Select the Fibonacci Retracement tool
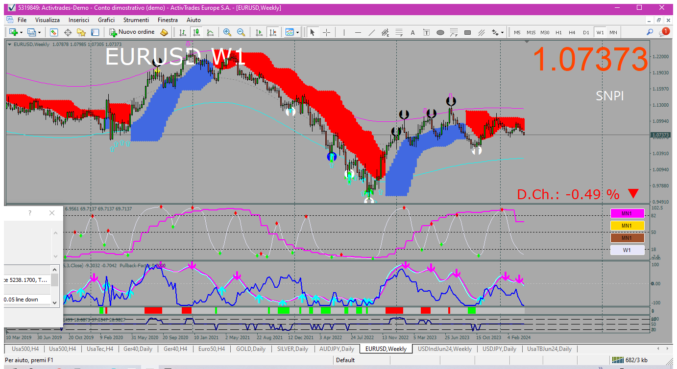Viewport: 677px width, 369px height. (399, 32)
